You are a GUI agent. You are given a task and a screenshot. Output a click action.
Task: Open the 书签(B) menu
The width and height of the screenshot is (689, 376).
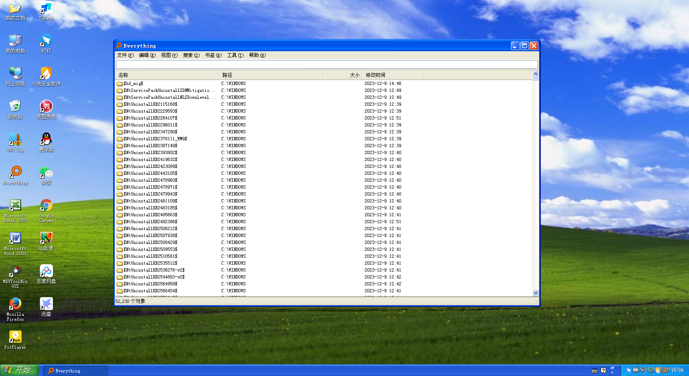(x=213, y=55)
